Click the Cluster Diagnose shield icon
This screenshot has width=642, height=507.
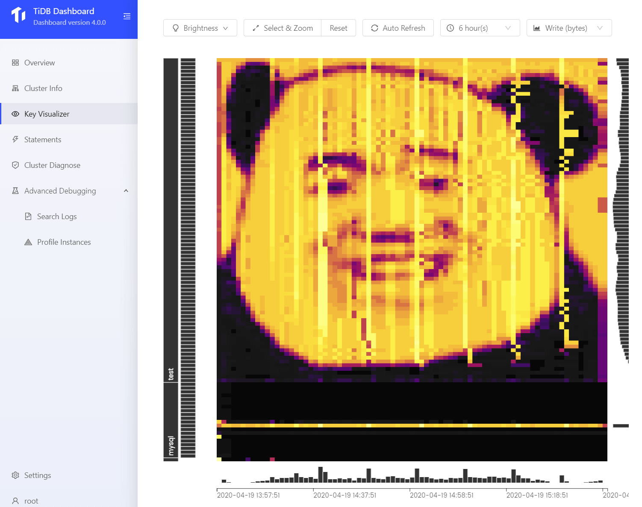15,165
